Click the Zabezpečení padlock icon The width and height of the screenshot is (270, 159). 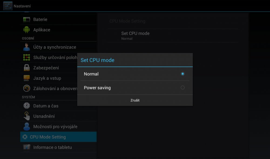tap(26, 68)
